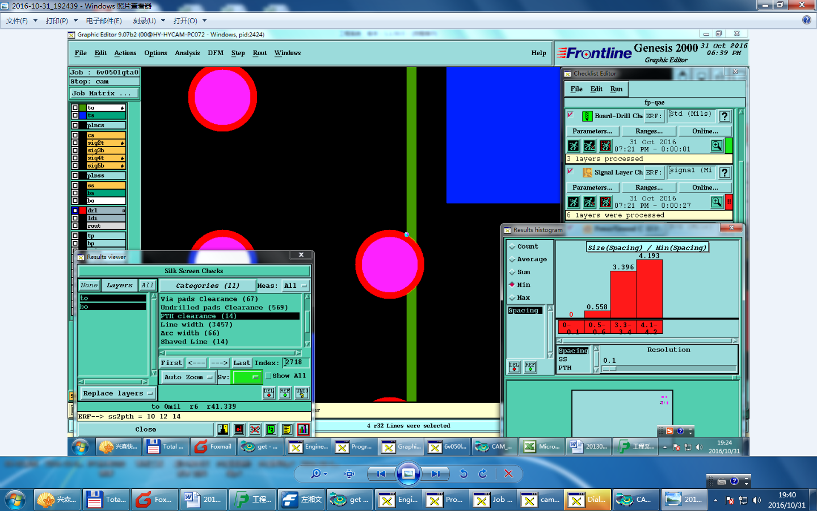Screen dimensions: 817x511
Task: Click the Index input field
Action: [296, 362]
